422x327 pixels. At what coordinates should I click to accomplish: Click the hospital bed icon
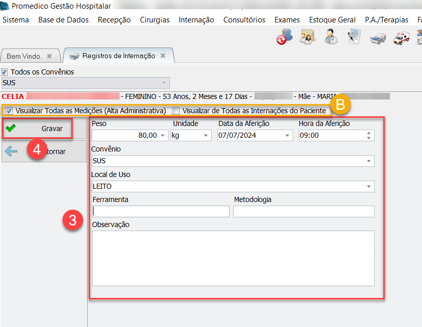click(377, 38)
